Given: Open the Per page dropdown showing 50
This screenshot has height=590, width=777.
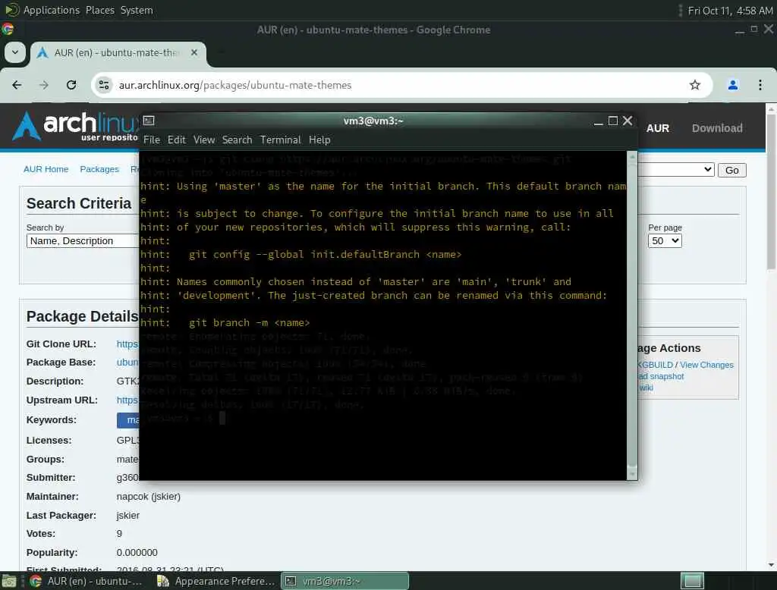Looking at the screenshot, I should pos(665,240).
